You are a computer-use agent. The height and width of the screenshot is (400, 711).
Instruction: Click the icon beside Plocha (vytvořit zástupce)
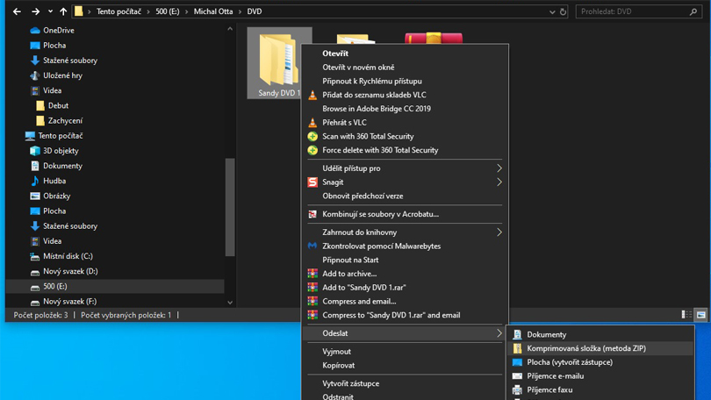(x=517, y=362)
